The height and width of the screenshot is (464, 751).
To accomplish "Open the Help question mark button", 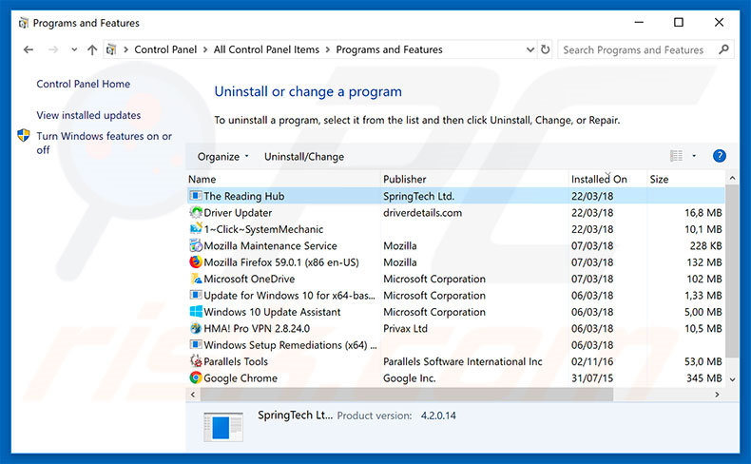I will pyautogui.click(x=719, y=156).
